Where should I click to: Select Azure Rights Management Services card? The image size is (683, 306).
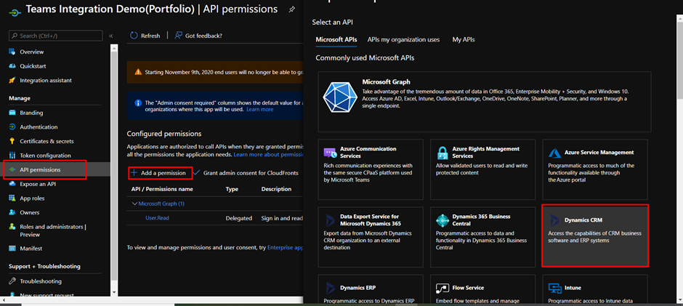click(x=482, y=169)
